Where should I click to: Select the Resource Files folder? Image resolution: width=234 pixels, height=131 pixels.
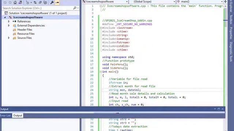click(x=26, y=34)
